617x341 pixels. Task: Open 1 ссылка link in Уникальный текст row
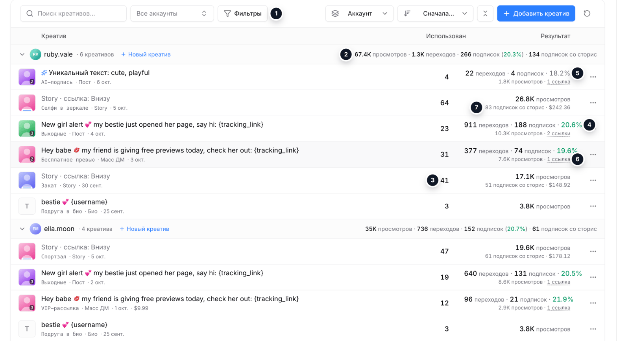pyautogui.click(x=558, y=82)
